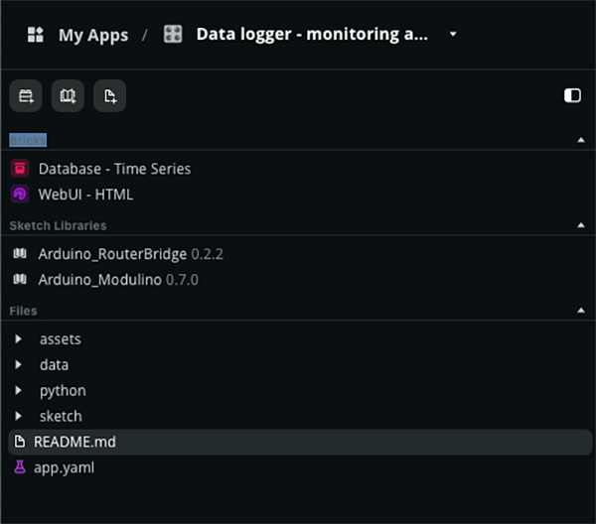
Task: Click the Add Sketch Library icon
Action: tap(68, 95)
